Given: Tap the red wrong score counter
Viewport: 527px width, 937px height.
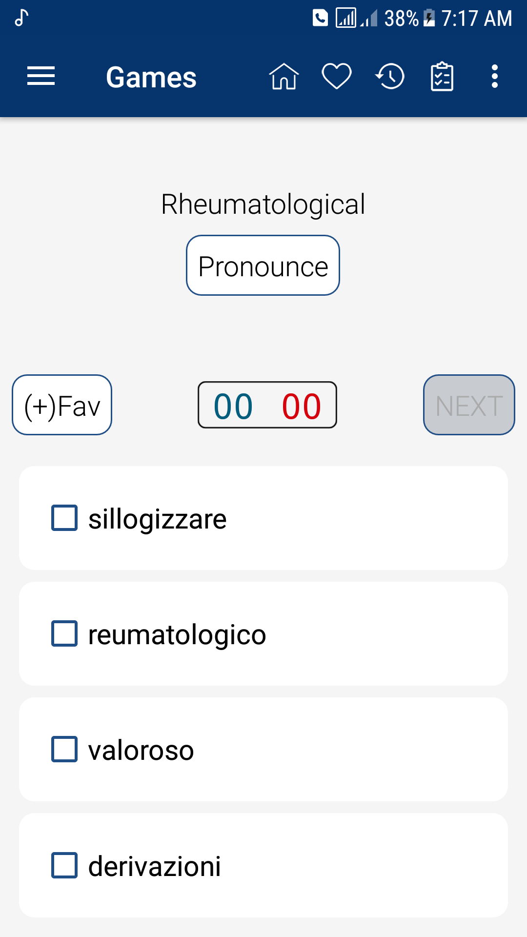Looking at the screenshot, I should (302, 406).
